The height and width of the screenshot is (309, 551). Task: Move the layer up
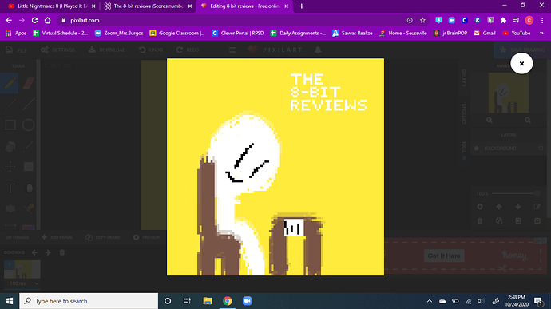pos(499,207)
